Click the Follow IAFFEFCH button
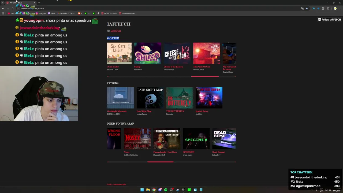Viewport: 343px width, 193px height. pos(329,20)
